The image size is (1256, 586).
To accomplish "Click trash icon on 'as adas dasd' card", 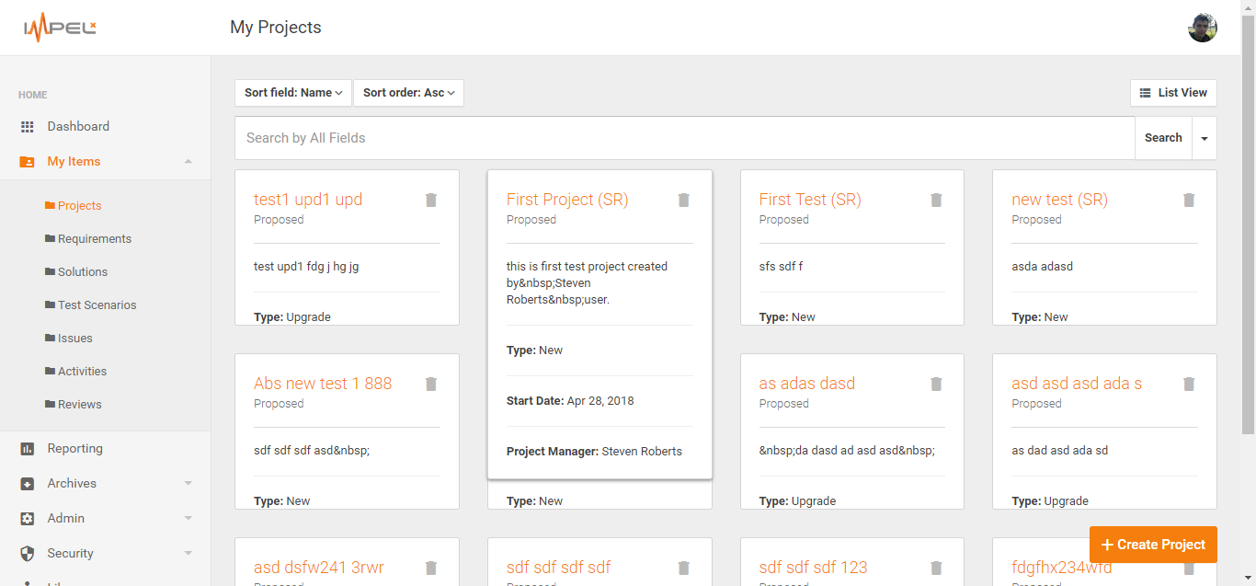I will pos(936,385).
